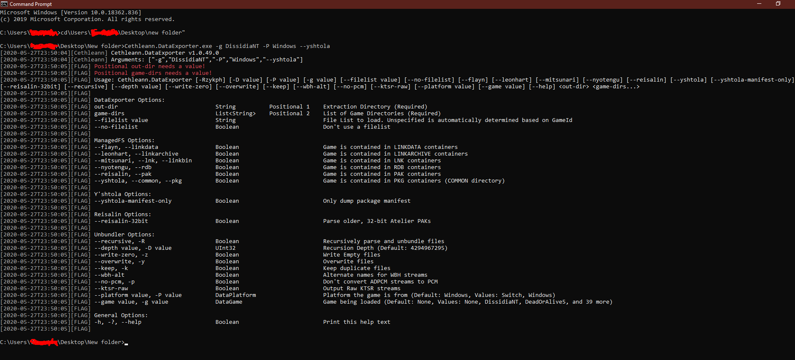This screenshot has height=360, width=795.
Task: Click the 'DataGame' type value
Action: click(x=229, y=302)
